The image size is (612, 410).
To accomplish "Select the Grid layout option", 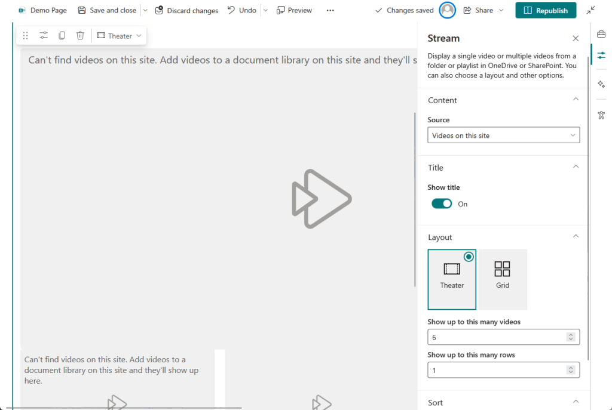I will point(503,279).
